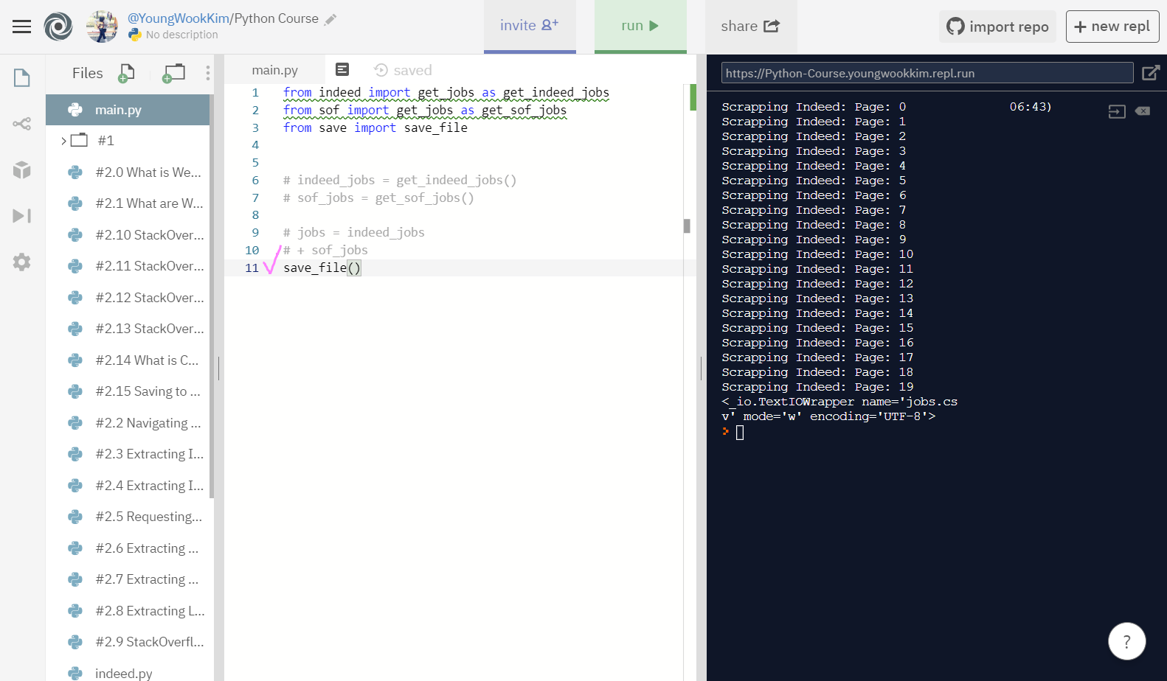Click import repo from GitHub
This screenshot has height=681, width=1167.
coord(998,27)
